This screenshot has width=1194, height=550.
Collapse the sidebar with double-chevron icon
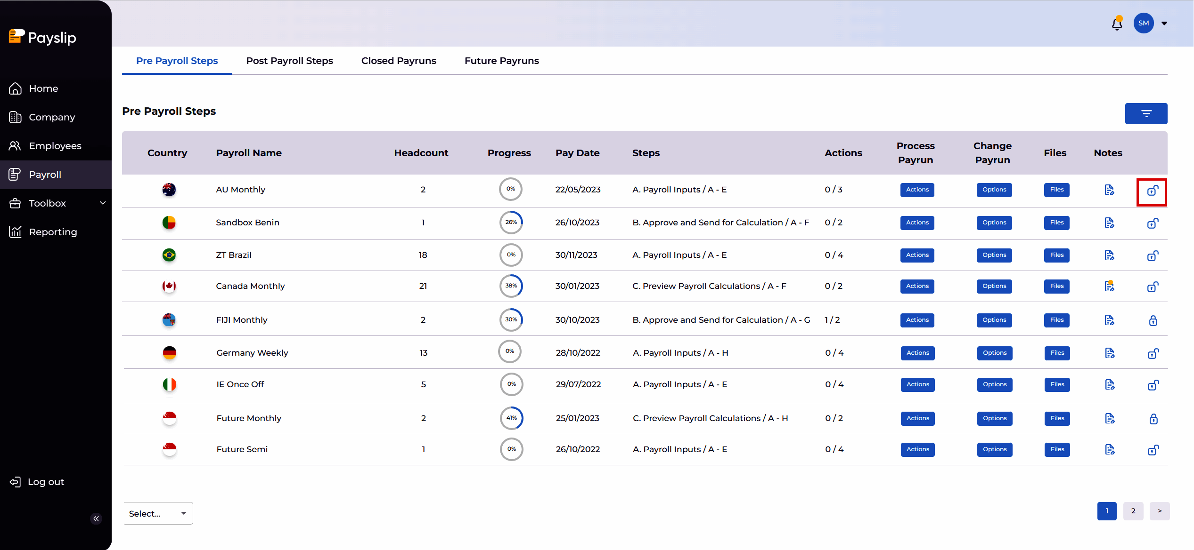pos(96,518)
